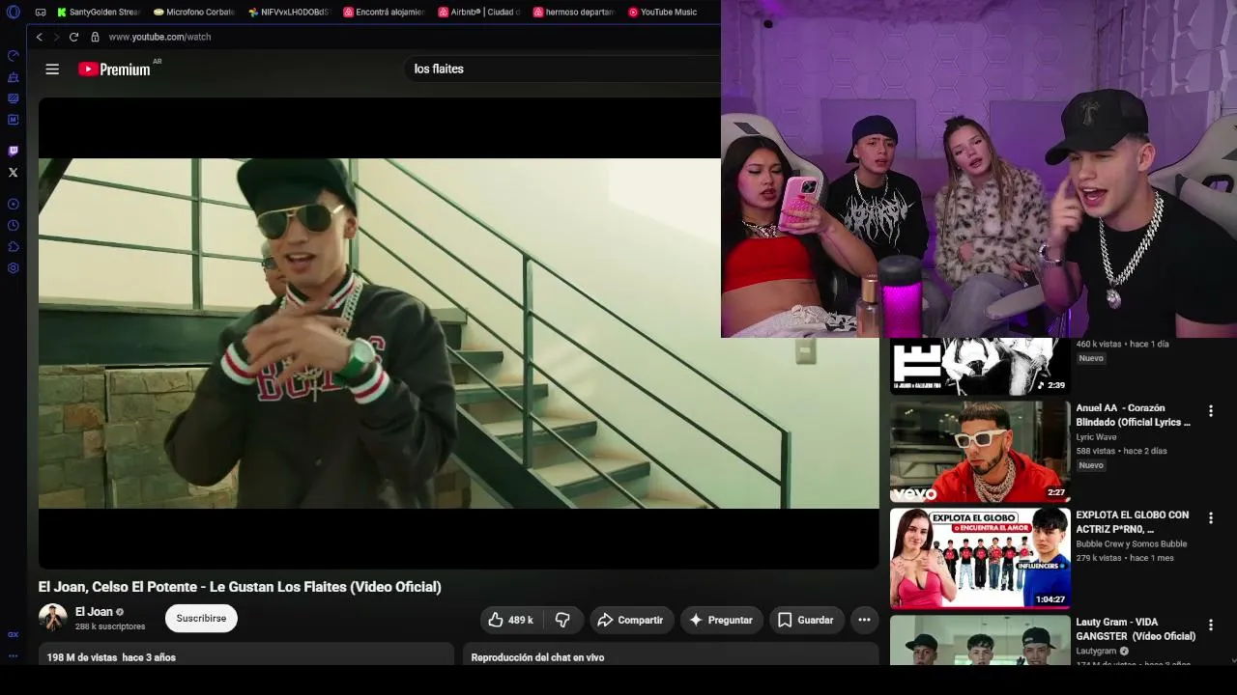Viewport: 1237px width, 695px height.
Task: Open the game controller tab icon
Action: (41, 13)
